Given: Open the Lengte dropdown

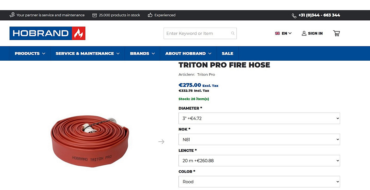Looking at the screenshot, I should point(259,160).
